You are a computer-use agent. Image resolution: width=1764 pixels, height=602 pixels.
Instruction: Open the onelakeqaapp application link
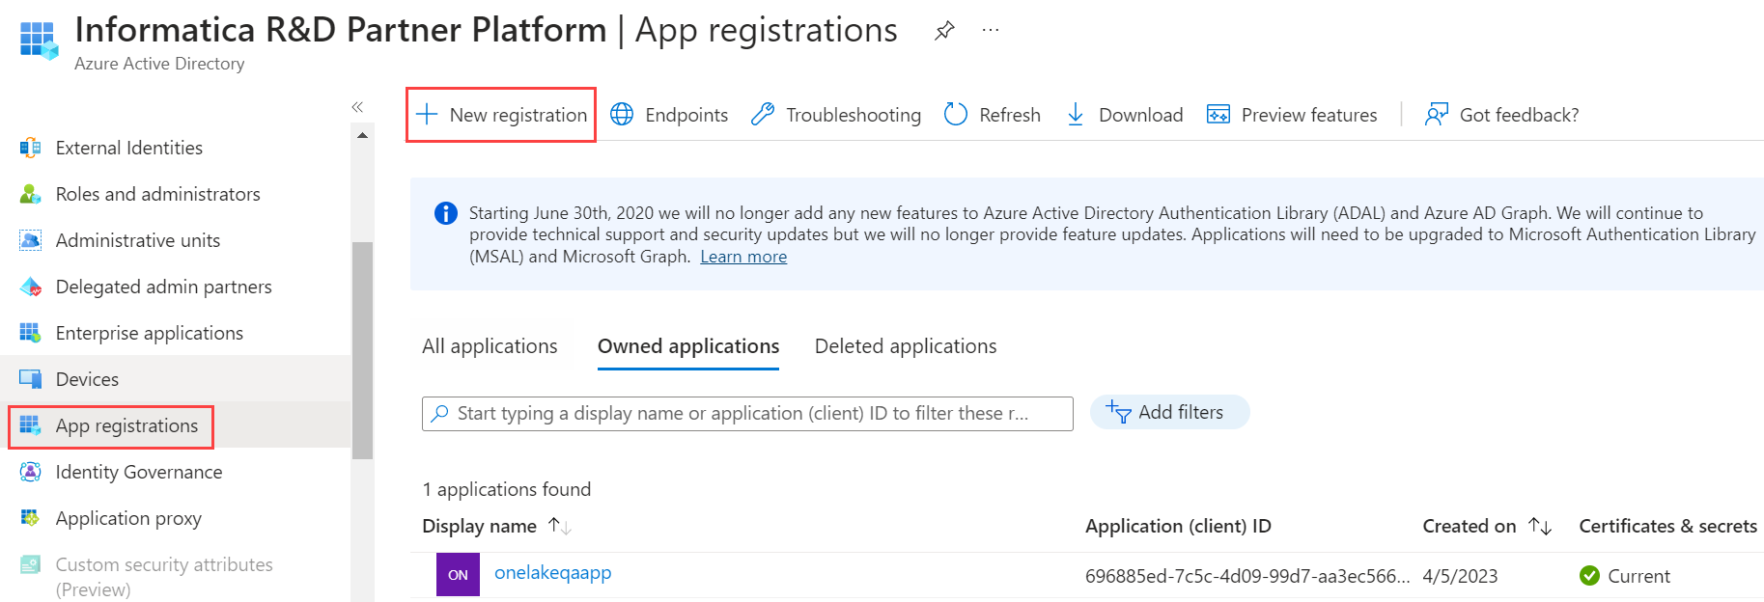553,572
